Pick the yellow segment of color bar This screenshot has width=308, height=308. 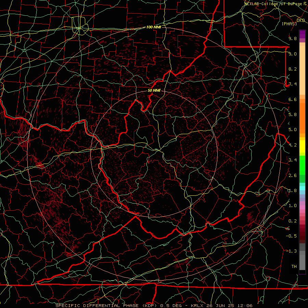pyautogui.click(x=302, y=146)
